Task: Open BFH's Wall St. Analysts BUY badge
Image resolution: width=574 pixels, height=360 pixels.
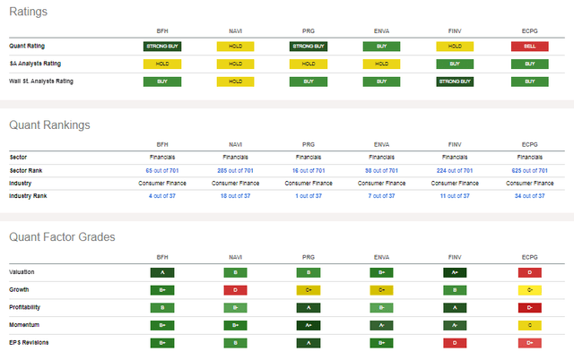Action: point(162,81)
